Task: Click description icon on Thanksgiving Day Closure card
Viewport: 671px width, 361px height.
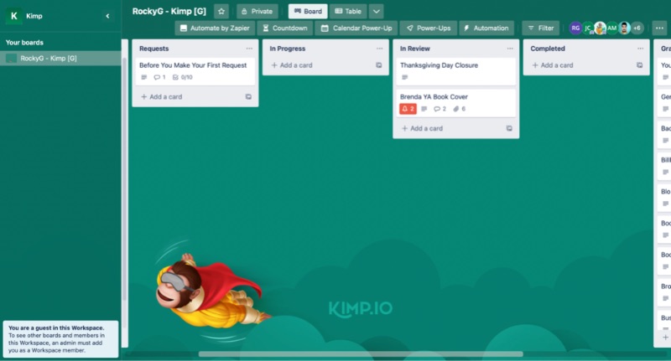Action: [405, 77]
